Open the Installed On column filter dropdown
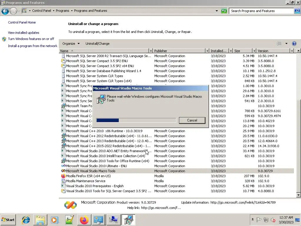 (x=231, y=51)
